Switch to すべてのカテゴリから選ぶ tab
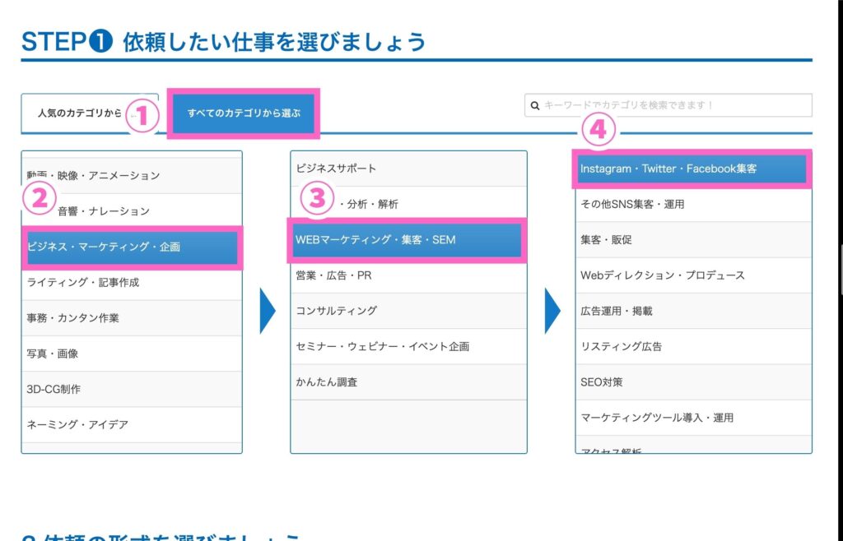The image size is (843, 541). [x=244, y=113]
